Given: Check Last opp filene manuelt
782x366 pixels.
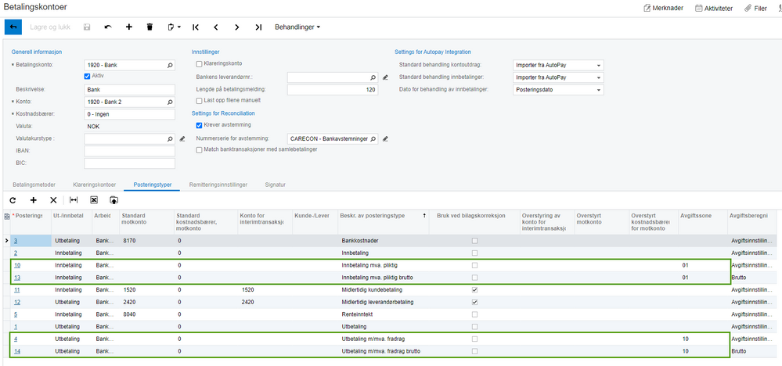Looking at the screenshot, I should point(199,101).
